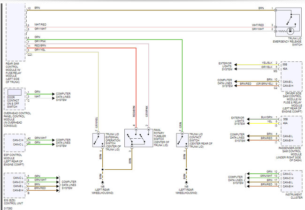This screenshot has height=210, width=305.
Task: Click the 'GRN/WHT' label at EIS pin 6
Action: tap(40, 180)
